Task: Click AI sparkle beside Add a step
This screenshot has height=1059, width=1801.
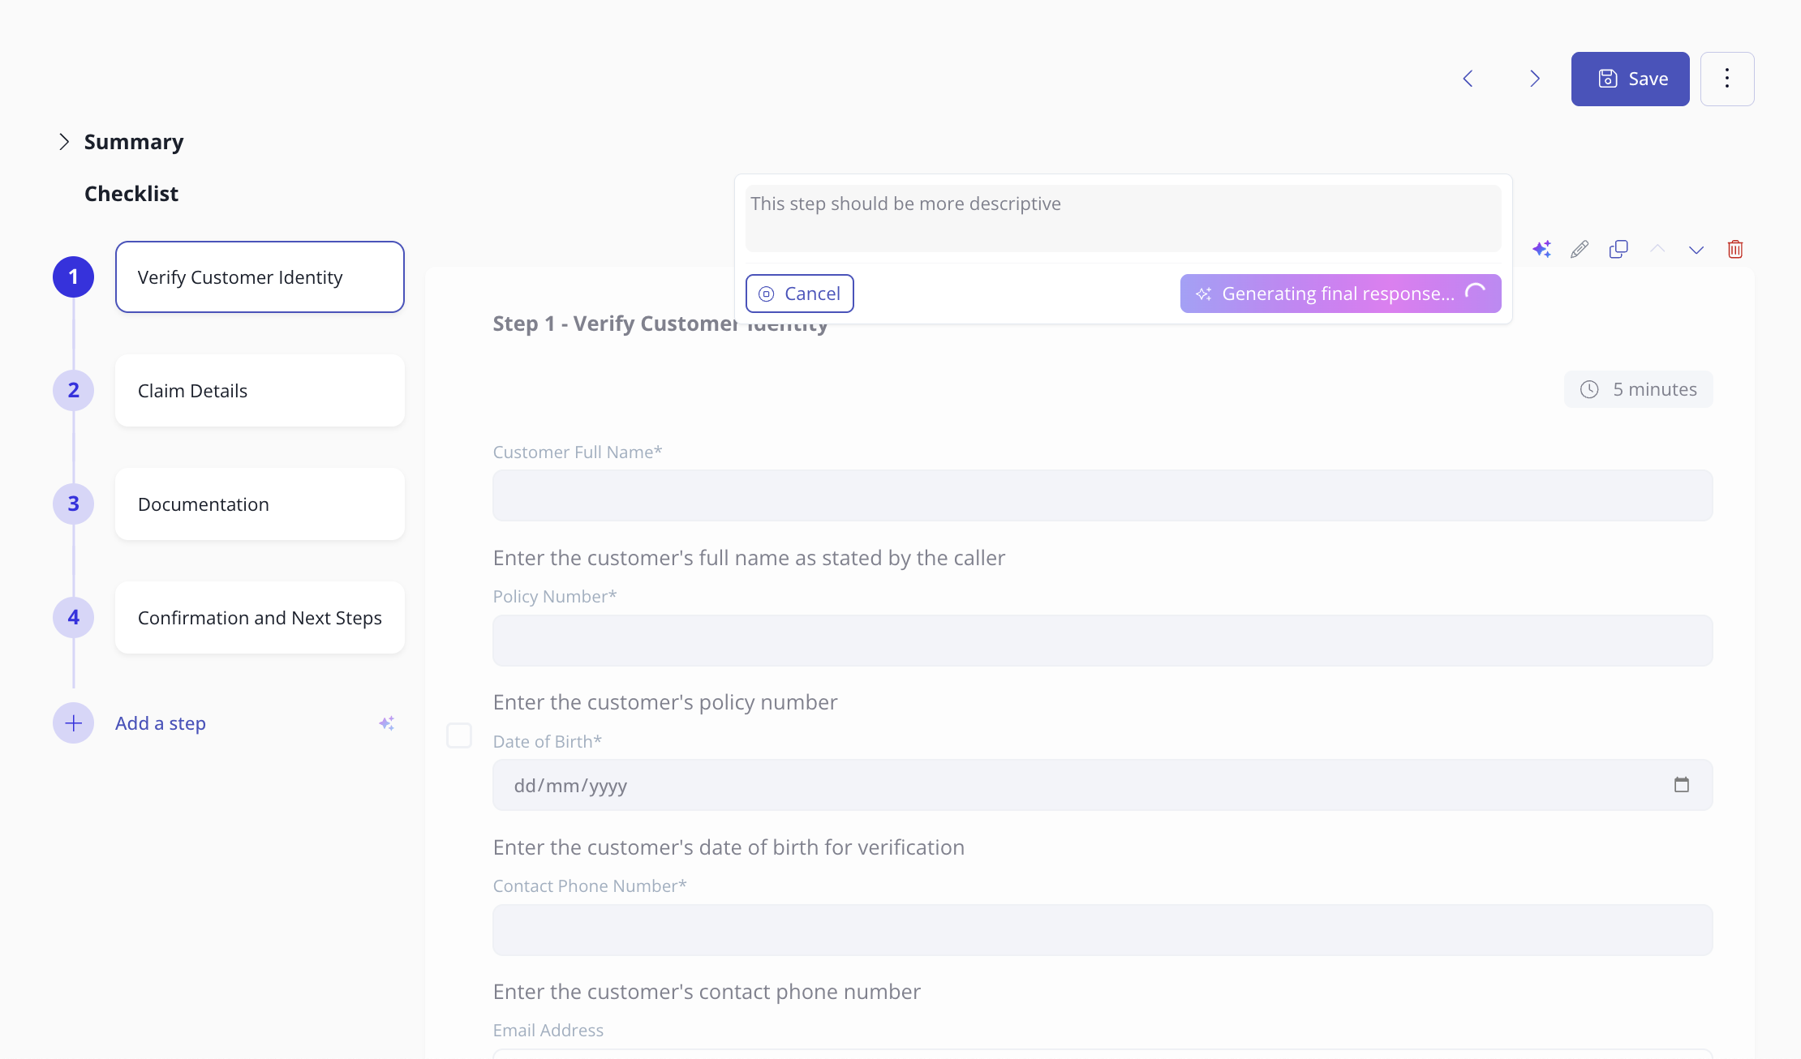Action: (x=387, y=723)
